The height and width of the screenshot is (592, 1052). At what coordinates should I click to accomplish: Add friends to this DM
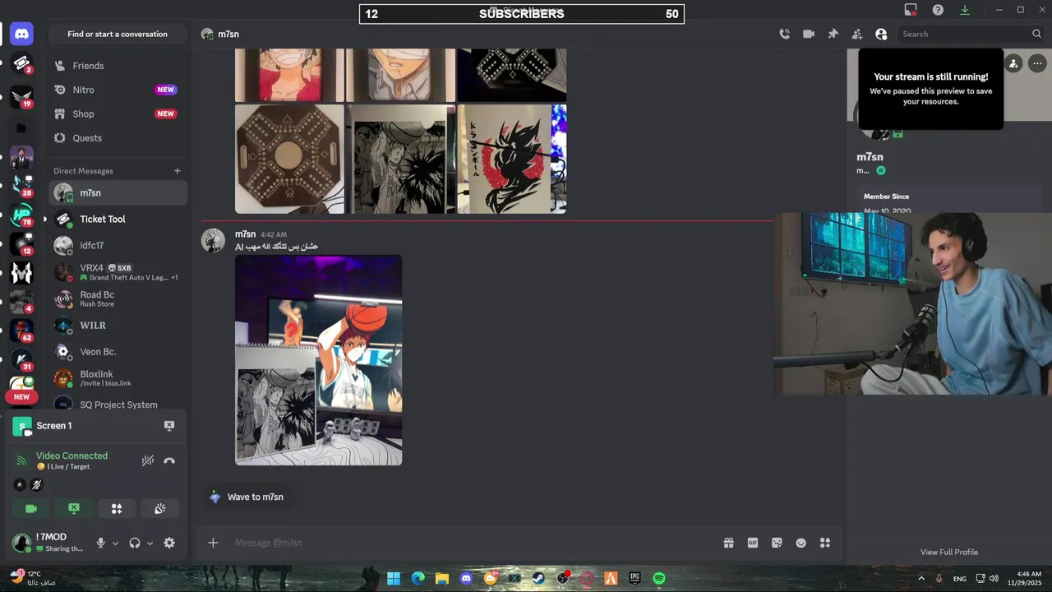(857, 34)
